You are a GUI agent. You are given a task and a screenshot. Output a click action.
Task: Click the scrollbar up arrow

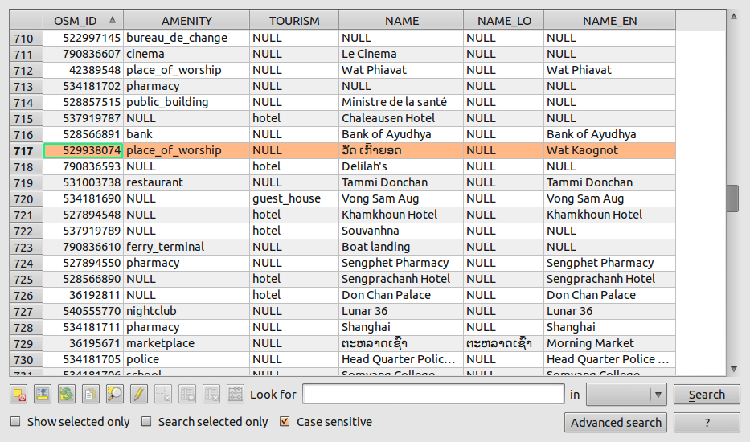(x=733, y=16)
